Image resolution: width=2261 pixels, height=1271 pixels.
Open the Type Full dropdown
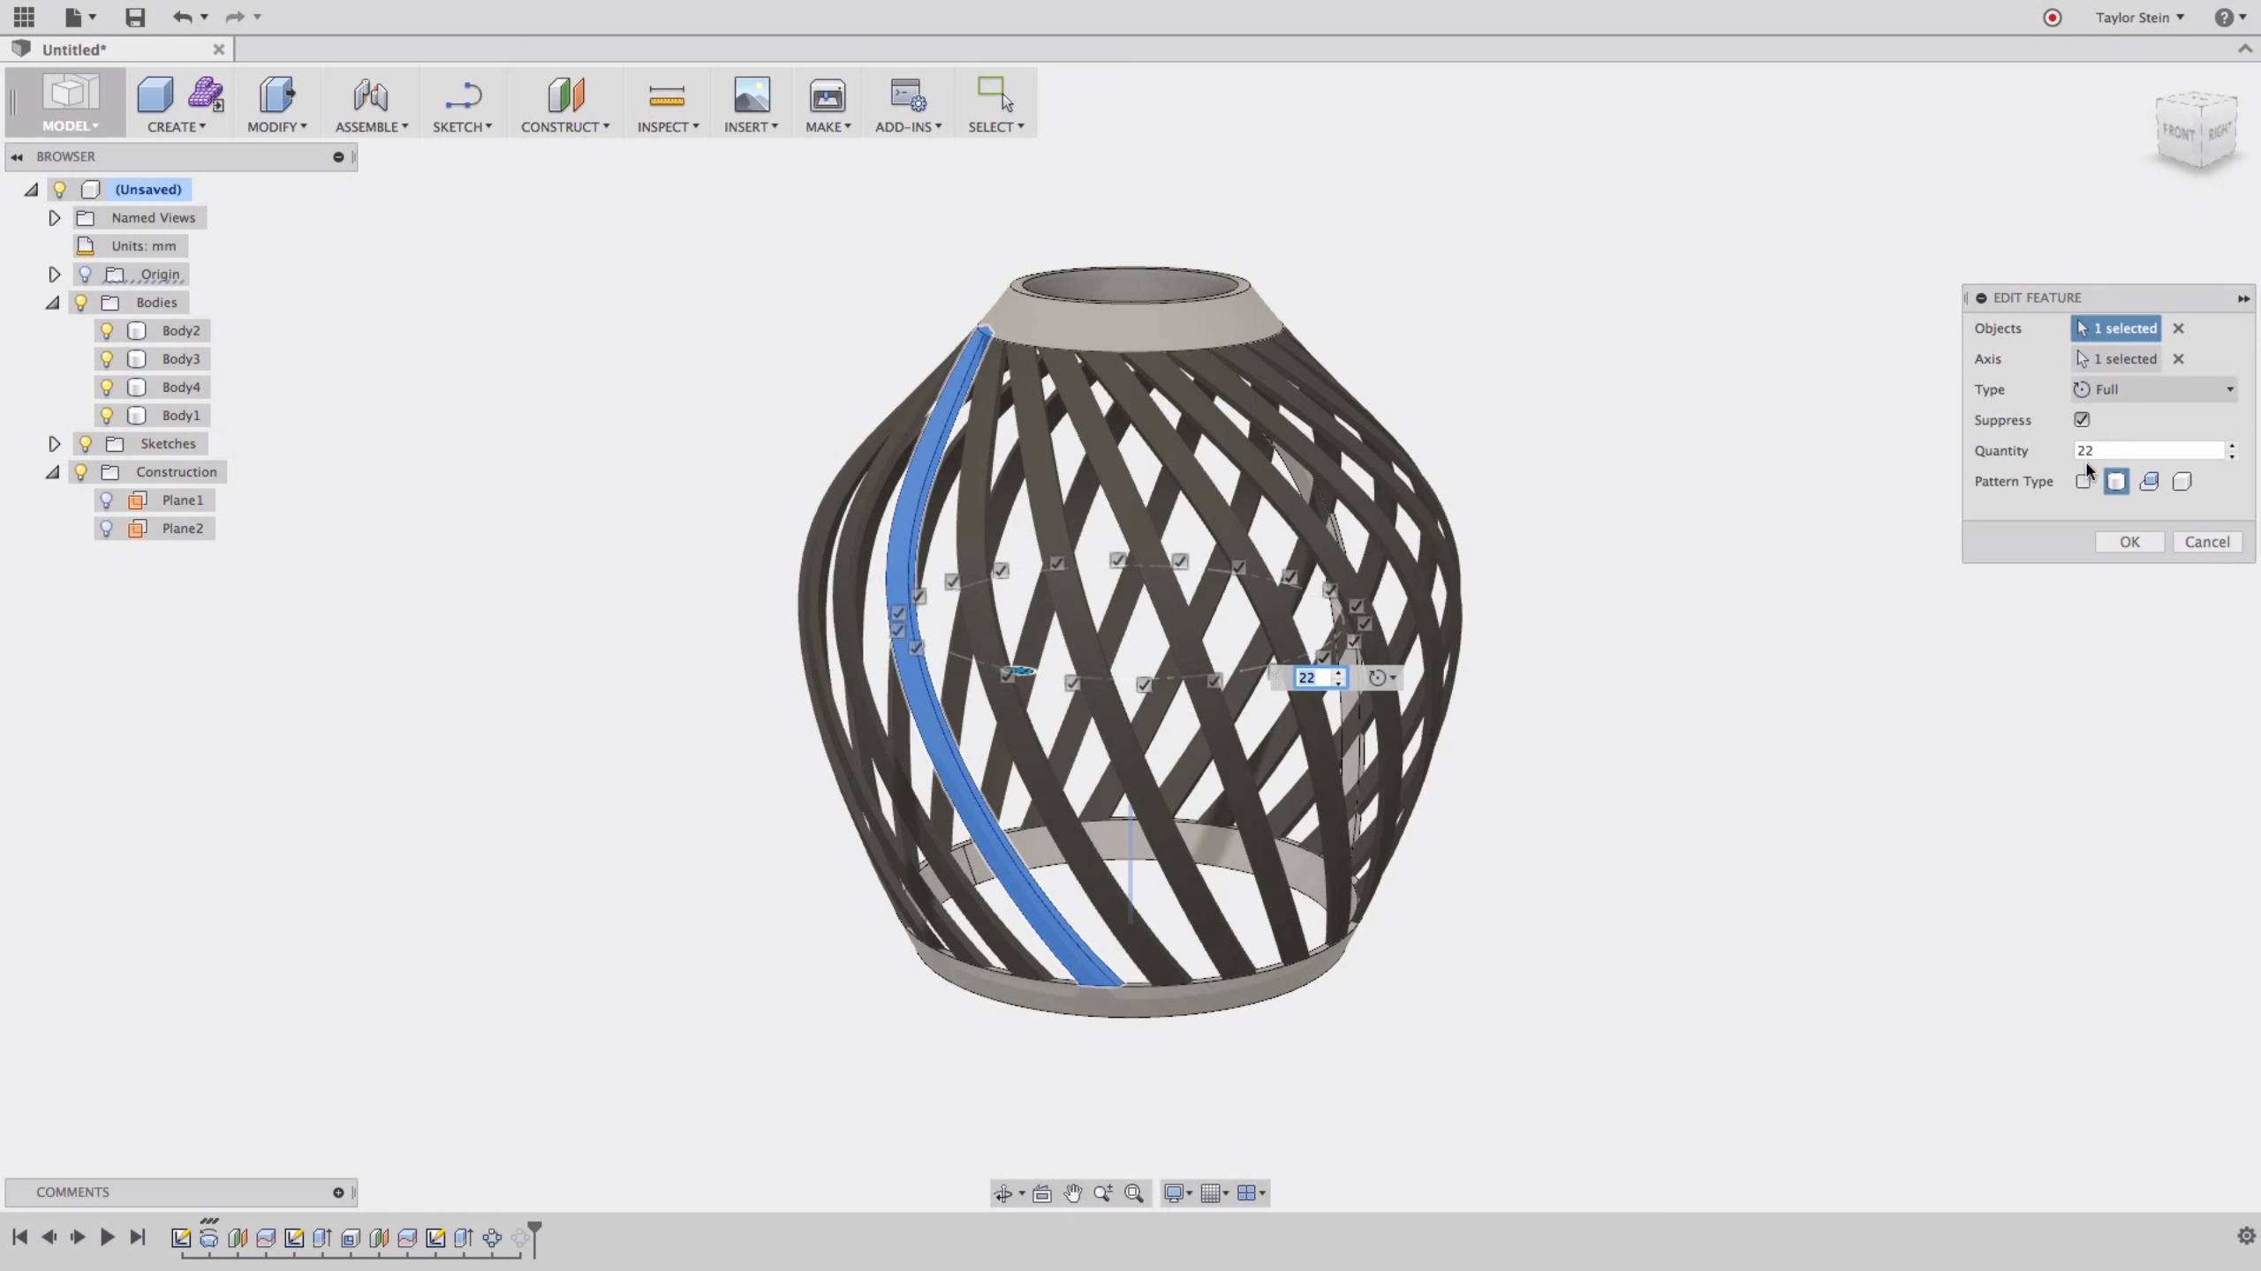[x=2154, y=389]
